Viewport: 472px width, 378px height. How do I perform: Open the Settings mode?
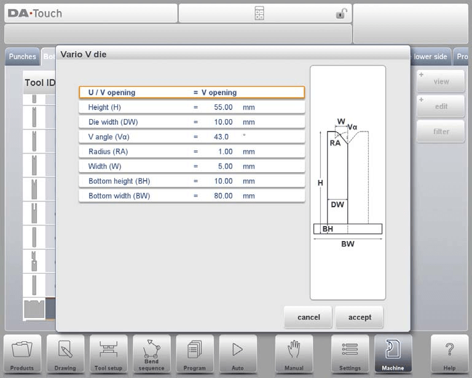pos(350,354)
